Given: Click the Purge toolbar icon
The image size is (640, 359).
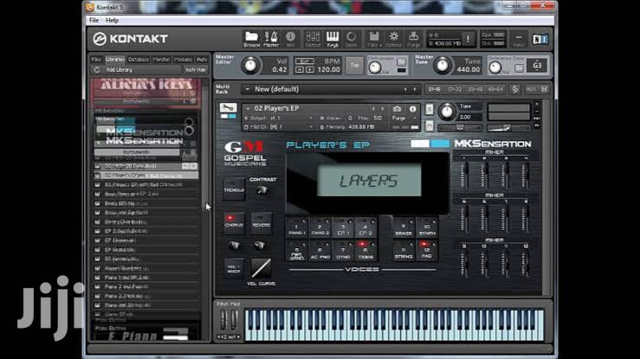Looking at the screenshot, I should coord(413,39).
